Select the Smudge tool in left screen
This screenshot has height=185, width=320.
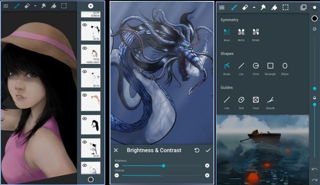point(43,6)
